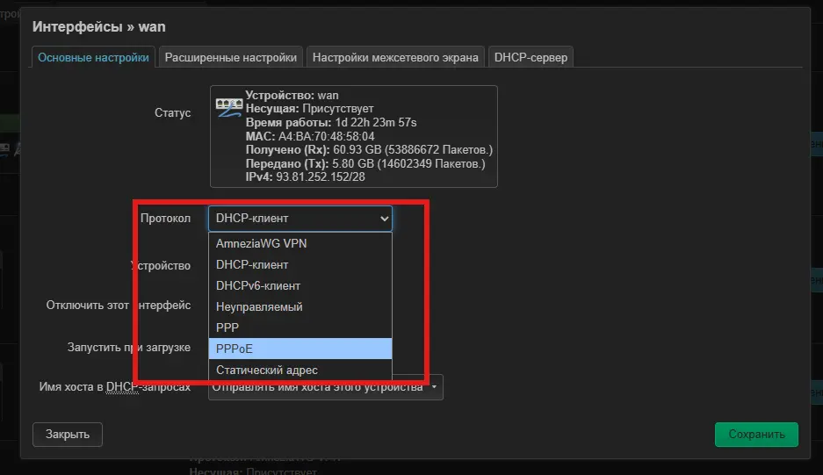
Task: Click the Получено (Rx) 60.93 GB line
Action: pos(369,150)
